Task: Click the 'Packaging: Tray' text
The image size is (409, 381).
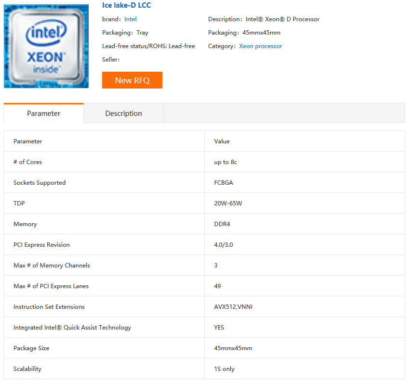Action: (x=125, y=33)
